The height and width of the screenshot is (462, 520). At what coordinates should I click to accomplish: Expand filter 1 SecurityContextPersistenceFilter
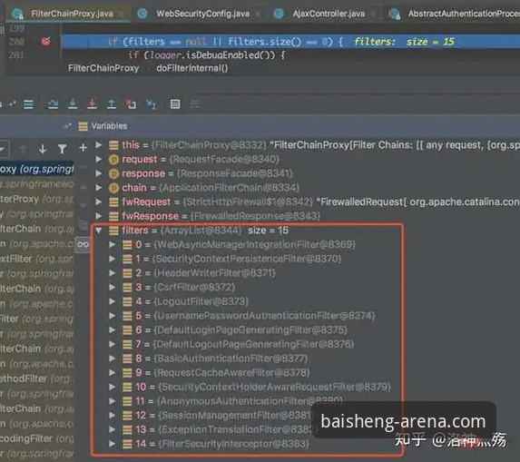113,259
